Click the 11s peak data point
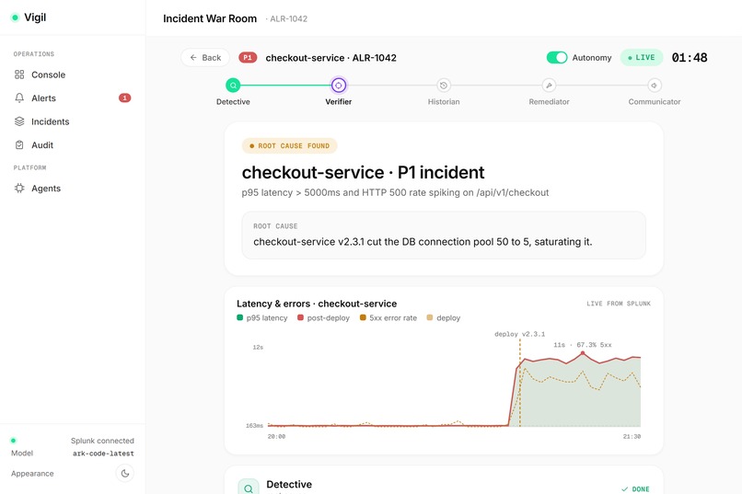The height and width of the screenshot is (494, 742). coord(583,353)
